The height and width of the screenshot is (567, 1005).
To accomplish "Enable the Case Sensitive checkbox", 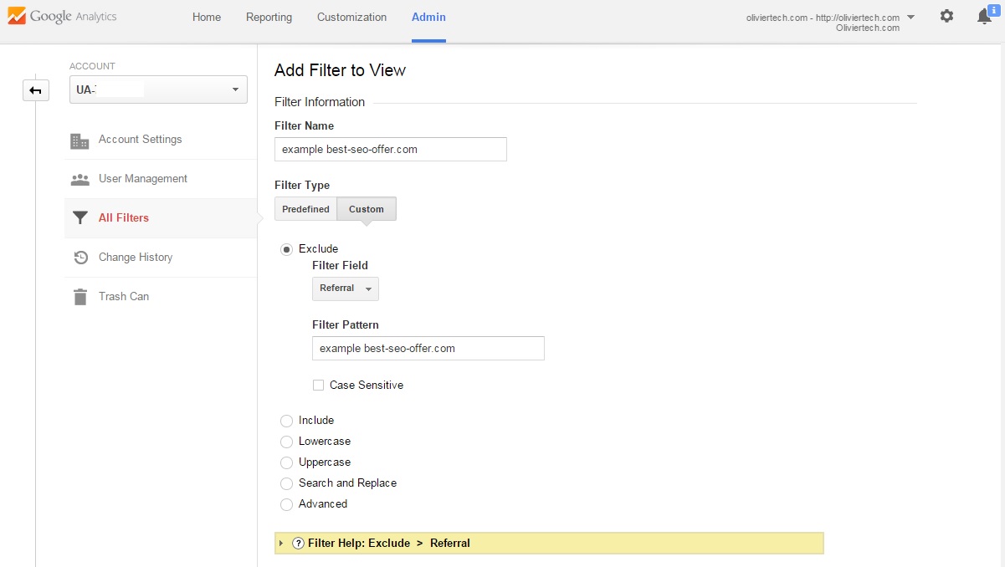I will (x=318, y=386).
